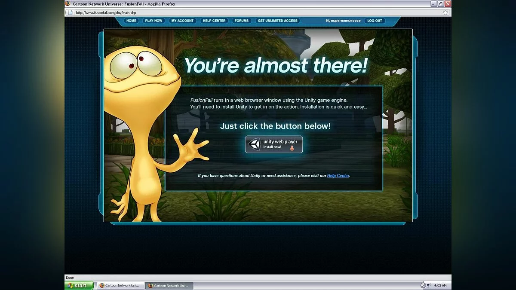Screen dimensions: 516x290
Task: Switch to first Cartoon Network taskbar window
Action: 120,285
